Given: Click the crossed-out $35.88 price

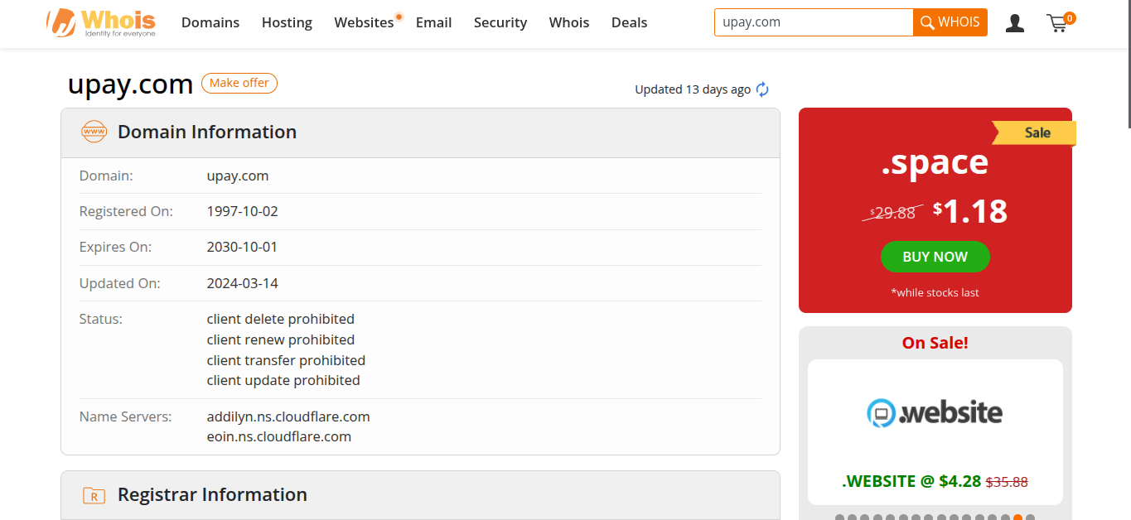Looking at the screenshot, I should [x=1007, y=482].
